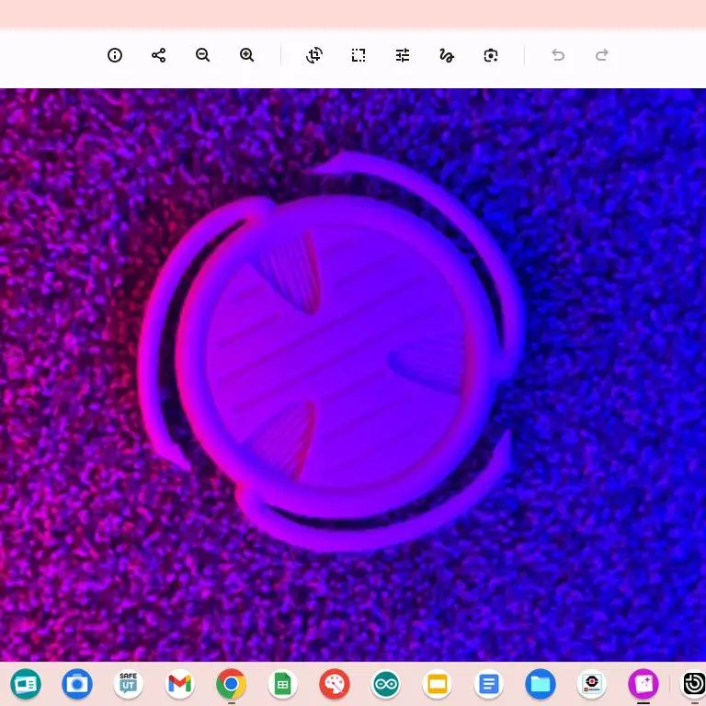Open lighting filters adjustment sliders icon
This screenshot has width=706, height=706.
click(x=403, y=55)
